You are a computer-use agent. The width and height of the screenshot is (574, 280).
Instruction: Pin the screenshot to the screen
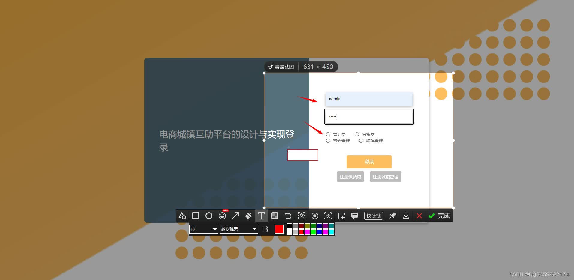(x=393, y=216)
